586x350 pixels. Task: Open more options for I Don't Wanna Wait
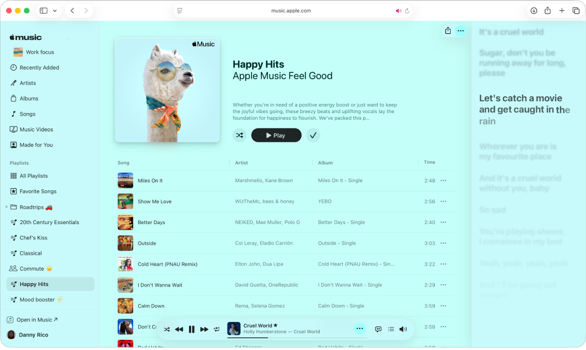pos(443,285)
